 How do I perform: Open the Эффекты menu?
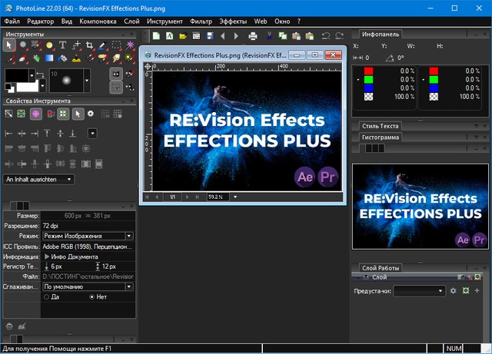(232, 20)
